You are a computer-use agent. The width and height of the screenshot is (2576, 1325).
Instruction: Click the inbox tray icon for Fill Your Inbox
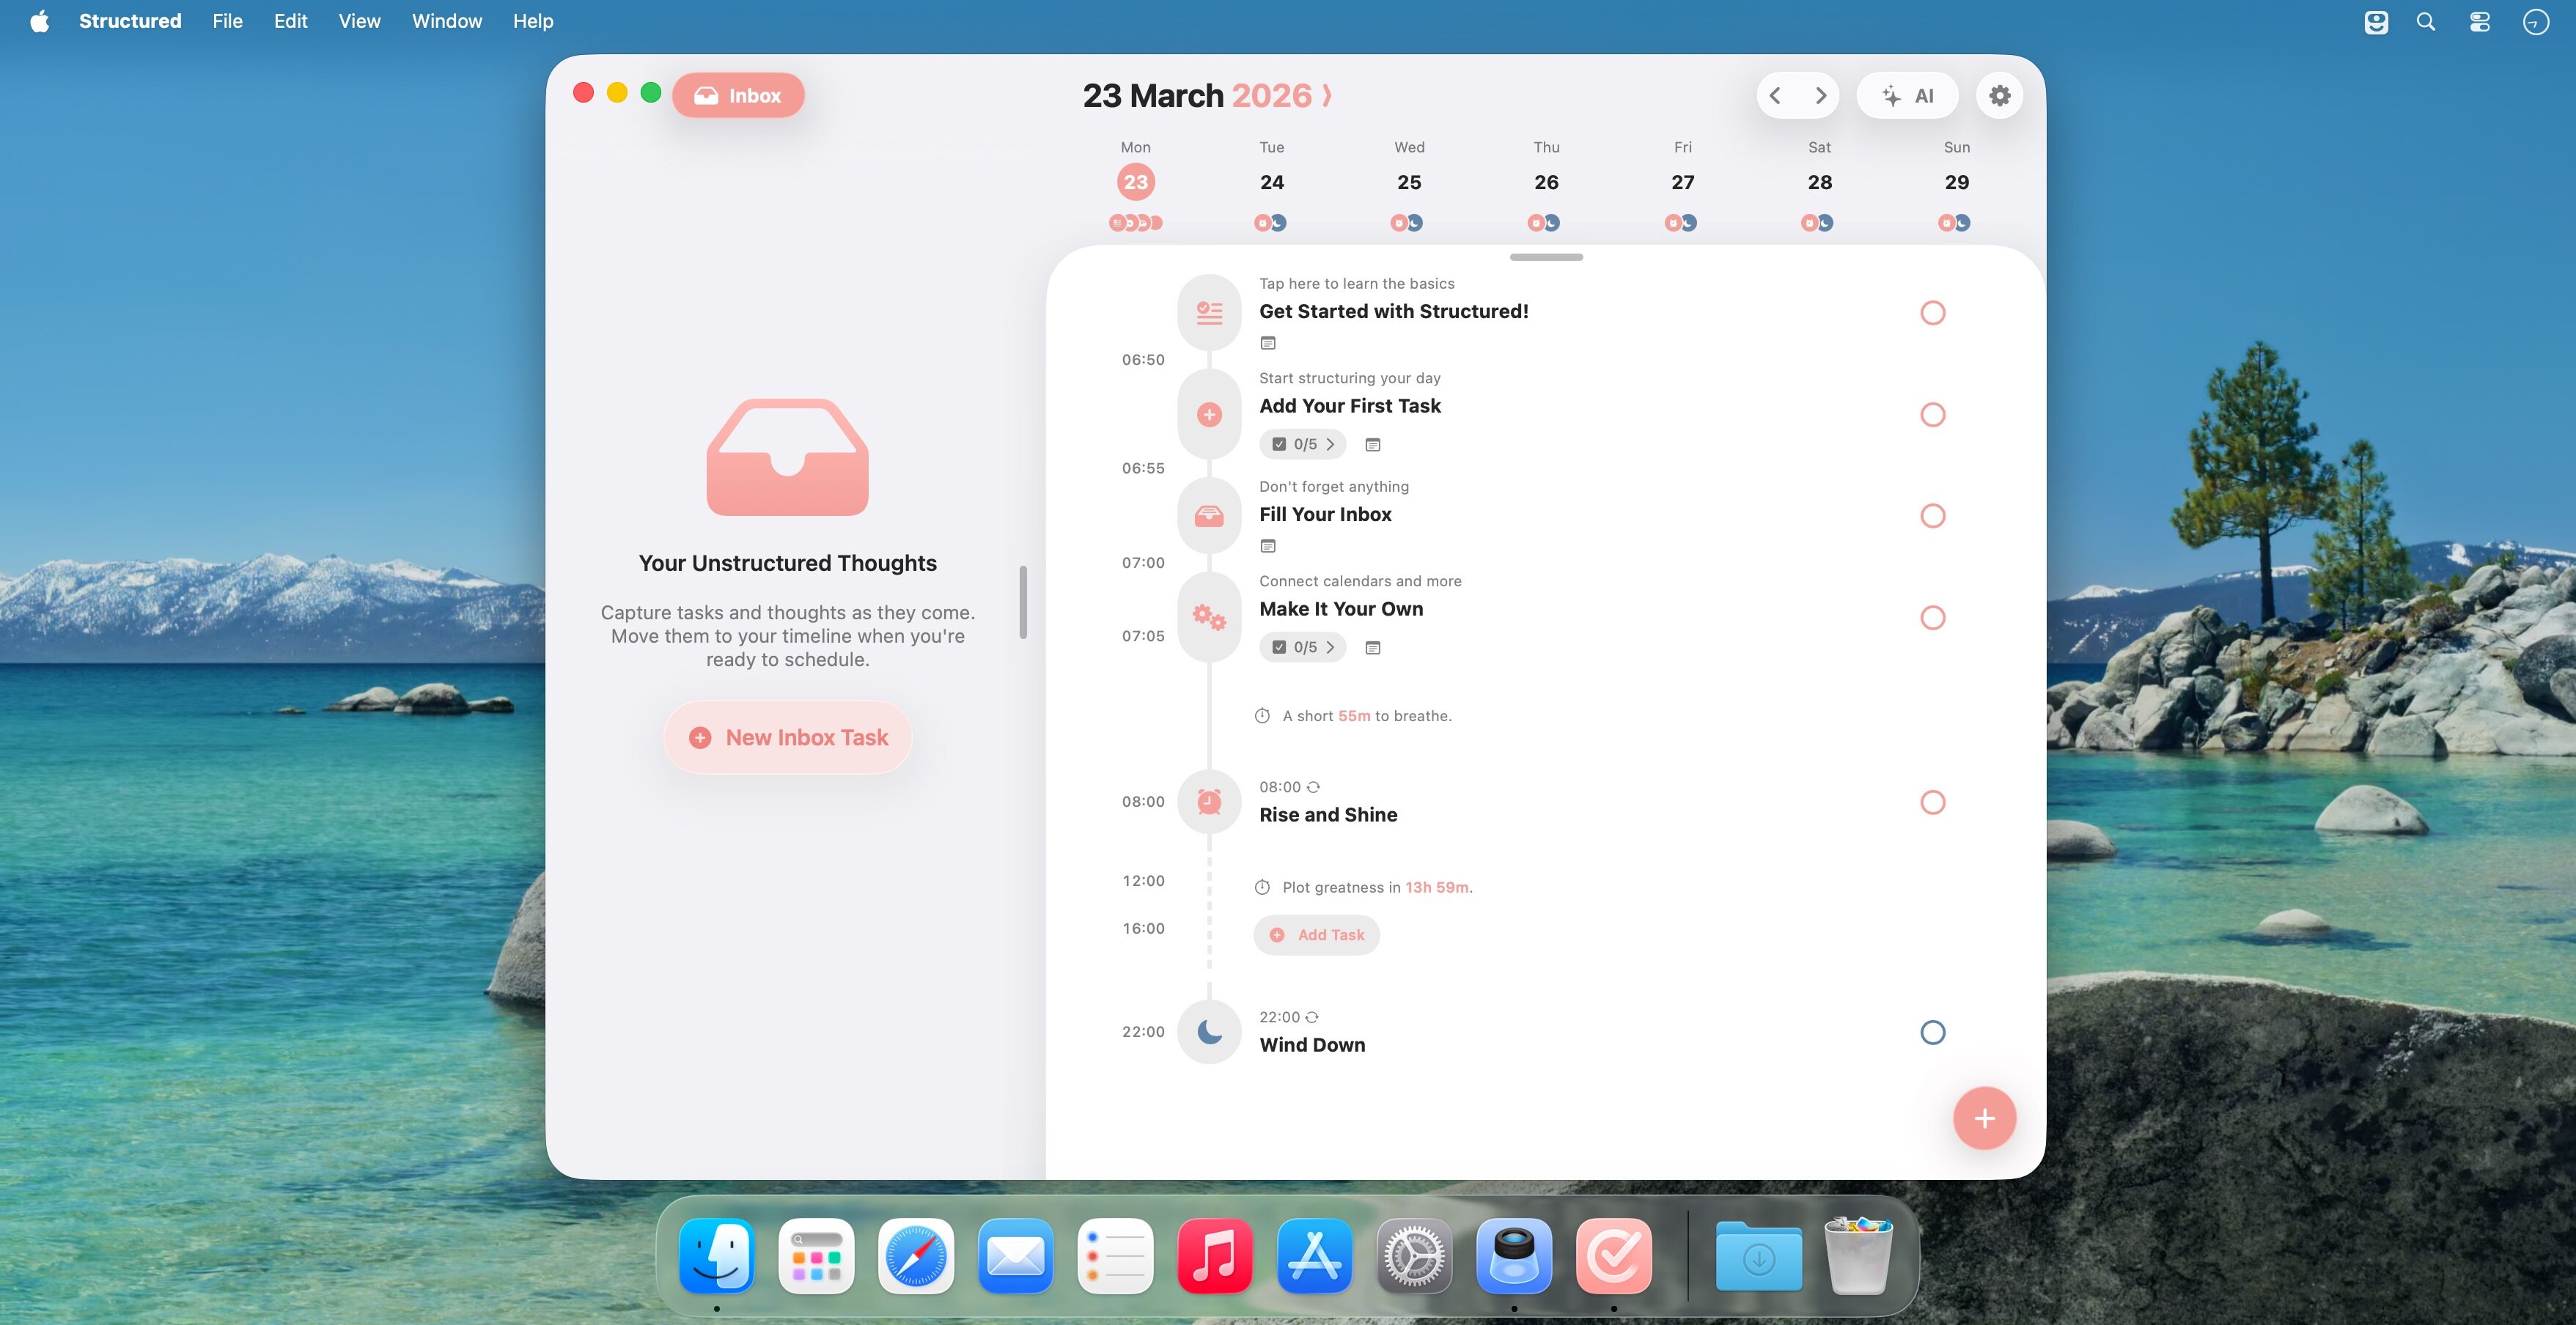[x=1209, y=516]
